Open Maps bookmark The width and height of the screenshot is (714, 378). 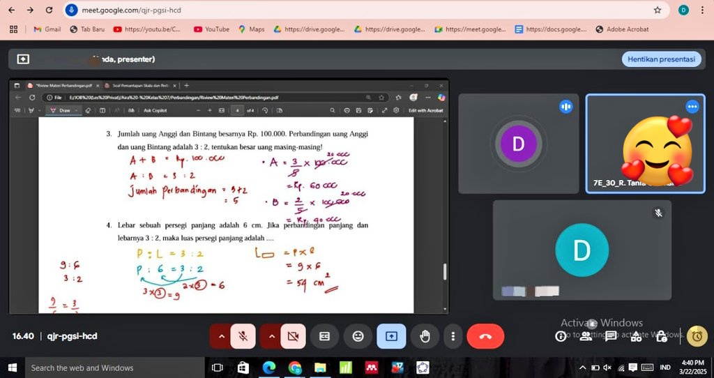point(252,29)
